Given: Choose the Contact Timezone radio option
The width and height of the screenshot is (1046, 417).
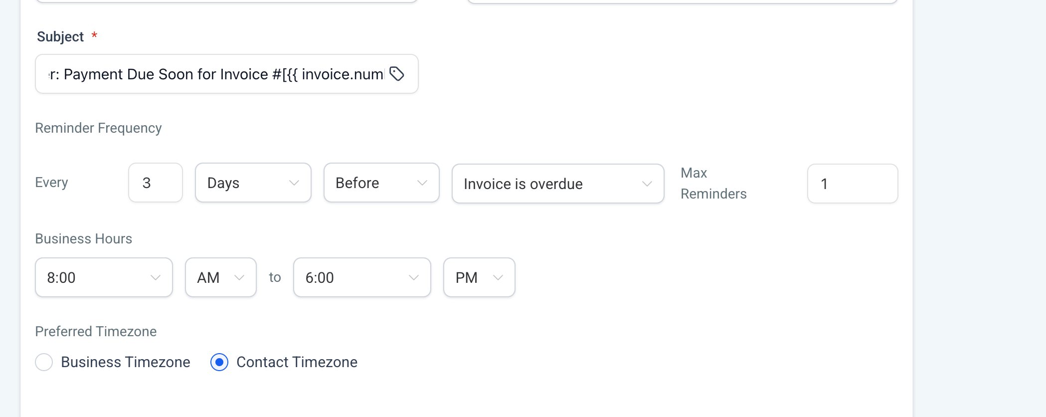Looking at the screenshot, I should click(x=219, y=362).
